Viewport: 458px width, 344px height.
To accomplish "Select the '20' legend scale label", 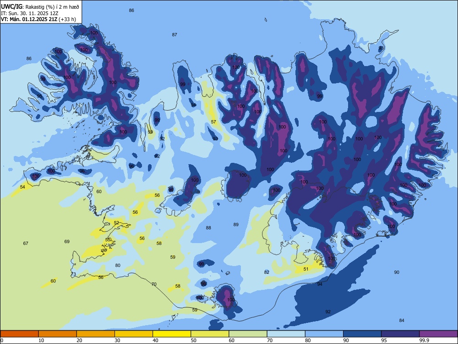I will tap(79, 340).
